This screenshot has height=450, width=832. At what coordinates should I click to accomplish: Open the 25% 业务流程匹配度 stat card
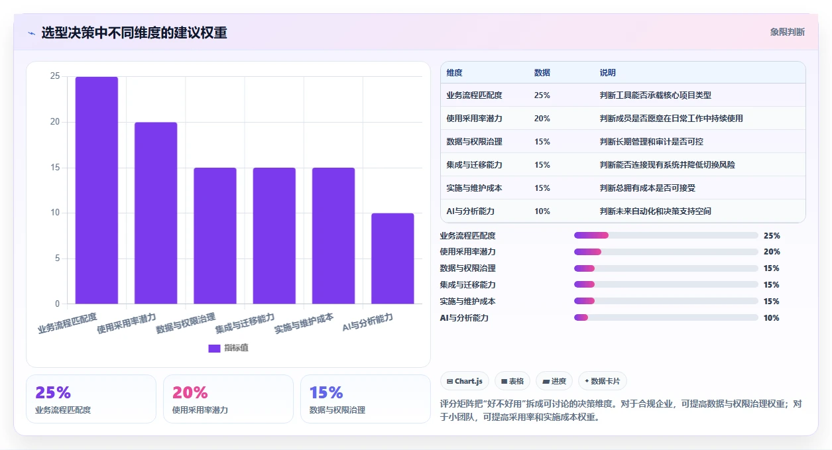coord(91,399)
